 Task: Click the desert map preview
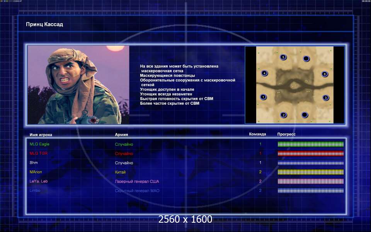click(x=295, y=85)
